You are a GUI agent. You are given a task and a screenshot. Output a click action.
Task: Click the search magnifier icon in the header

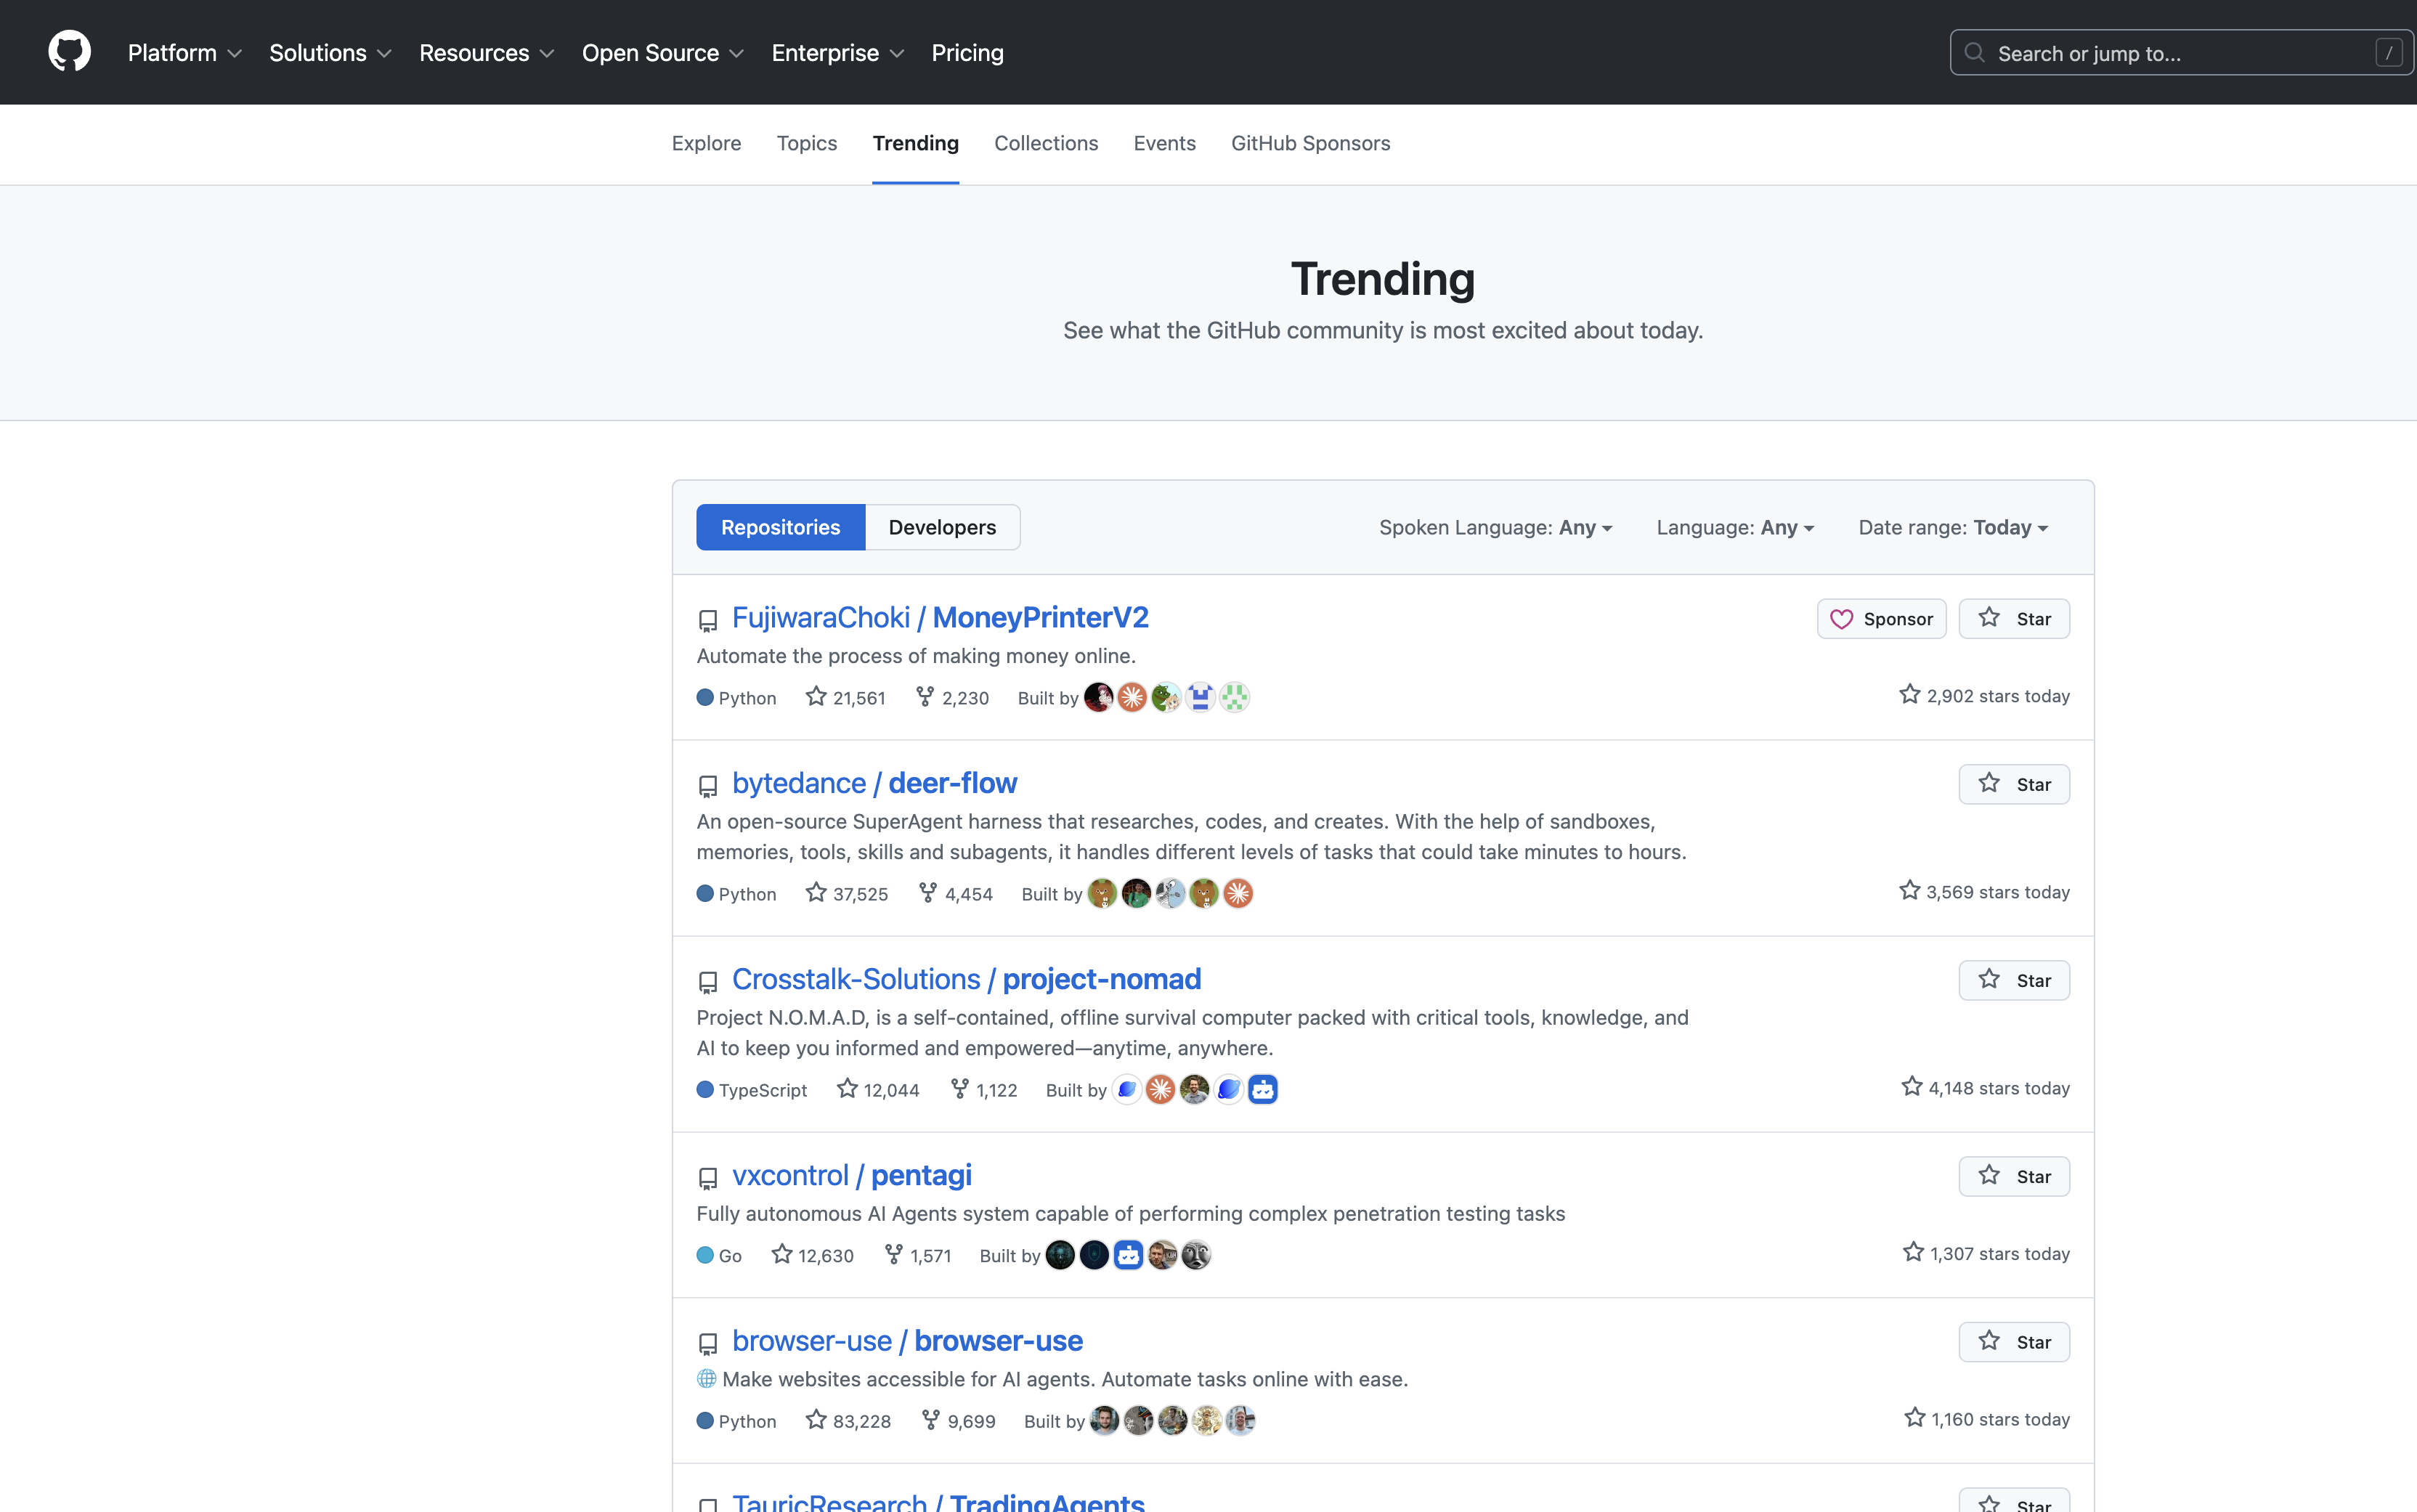1974,53
